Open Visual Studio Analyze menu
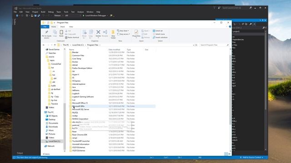Image resolution: width=291 pixels, height=163 pixels. (x=80, y=12)
